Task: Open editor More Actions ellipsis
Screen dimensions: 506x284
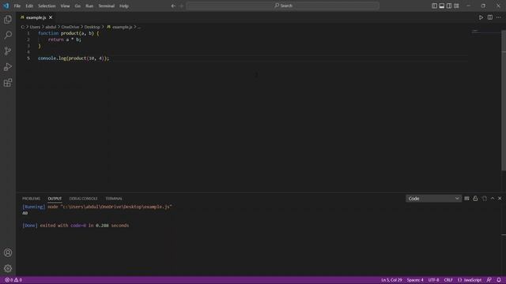Action: click(499, 17)
